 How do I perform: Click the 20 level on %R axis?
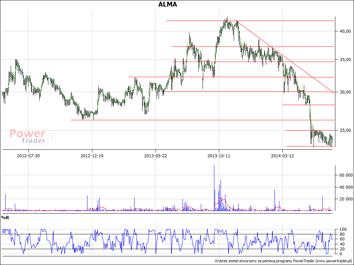pos(342,249)
